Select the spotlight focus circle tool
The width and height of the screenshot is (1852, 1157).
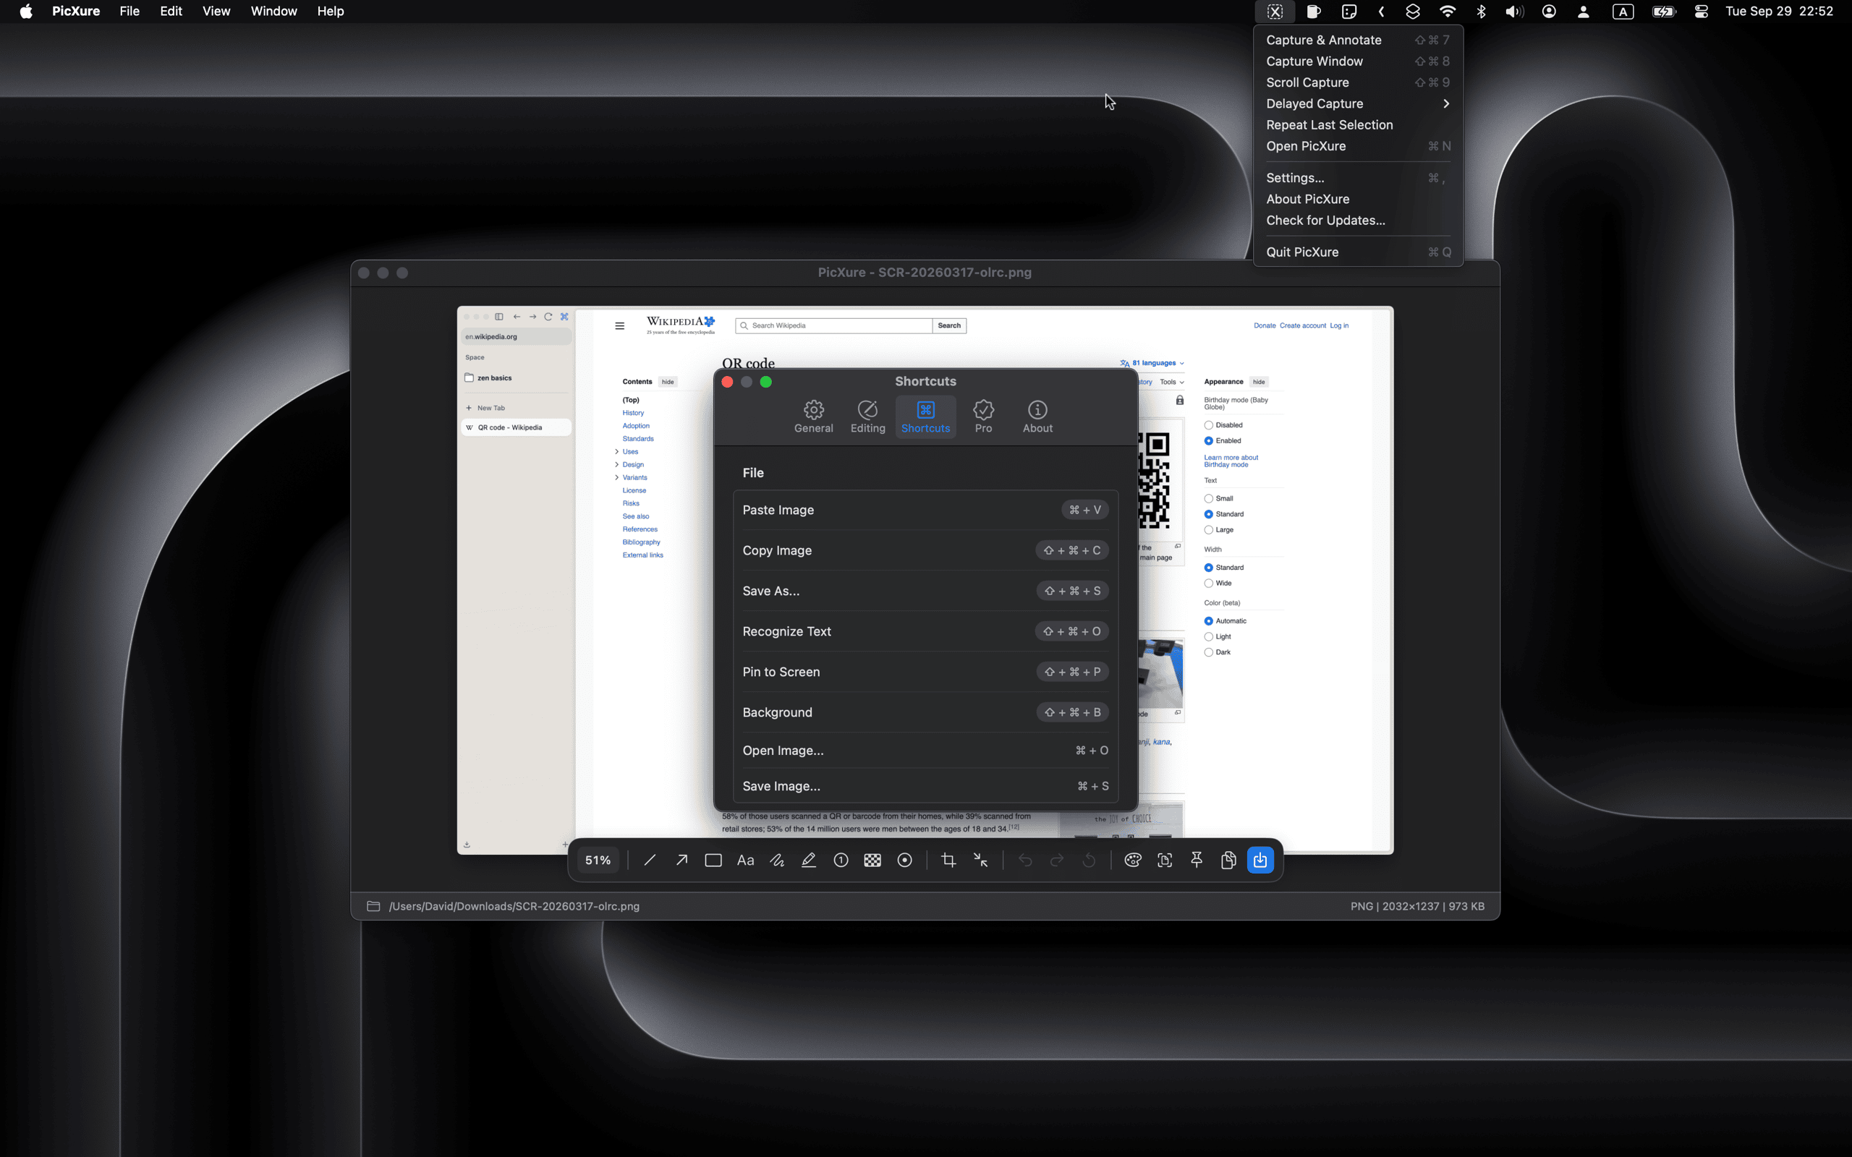point(904,860)
